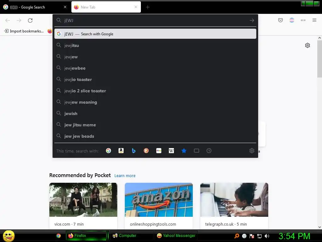Choose the 'jewjitsu' suggestion
Screen dimensions: 322x242
(x=155, y=45)
